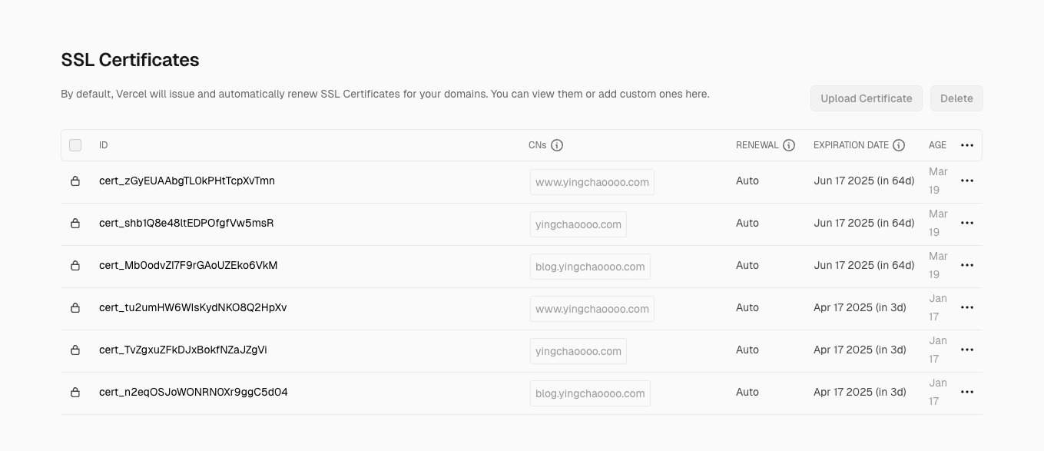Click the Upload Certificate button
The width and height of the screenshot is (1044, 451).
click(x=866, y=98)
